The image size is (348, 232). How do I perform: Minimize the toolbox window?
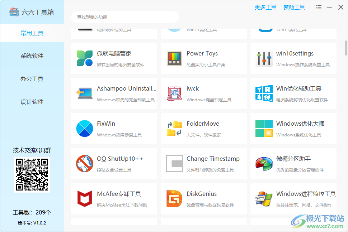329,7
